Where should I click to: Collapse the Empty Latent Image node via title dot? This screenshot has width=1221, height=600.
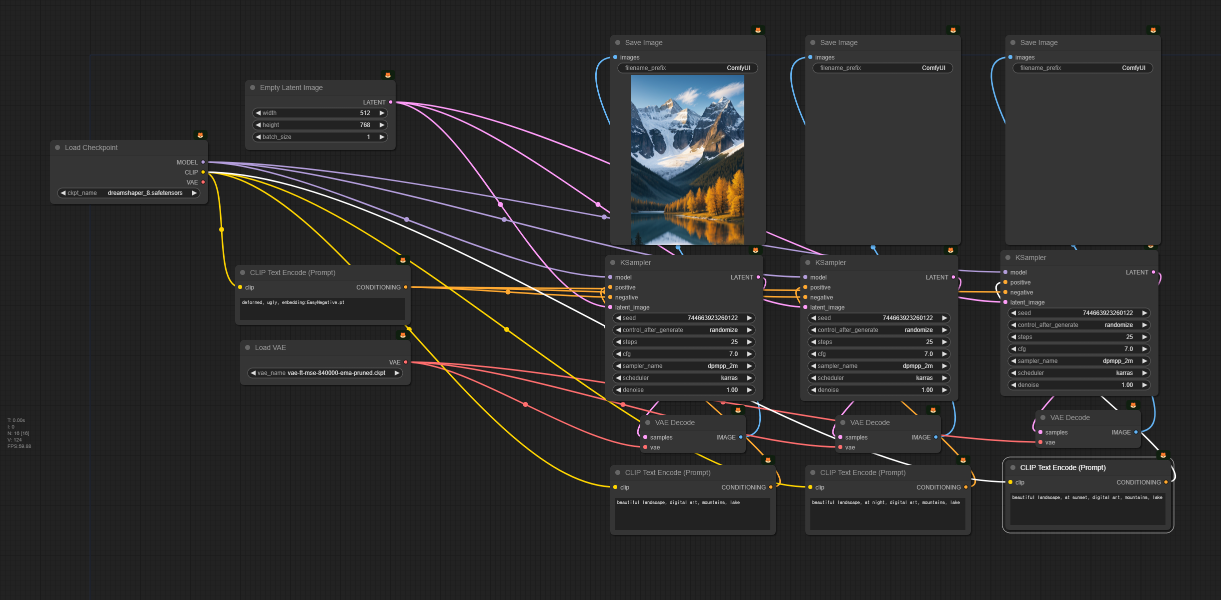point(253,87)
